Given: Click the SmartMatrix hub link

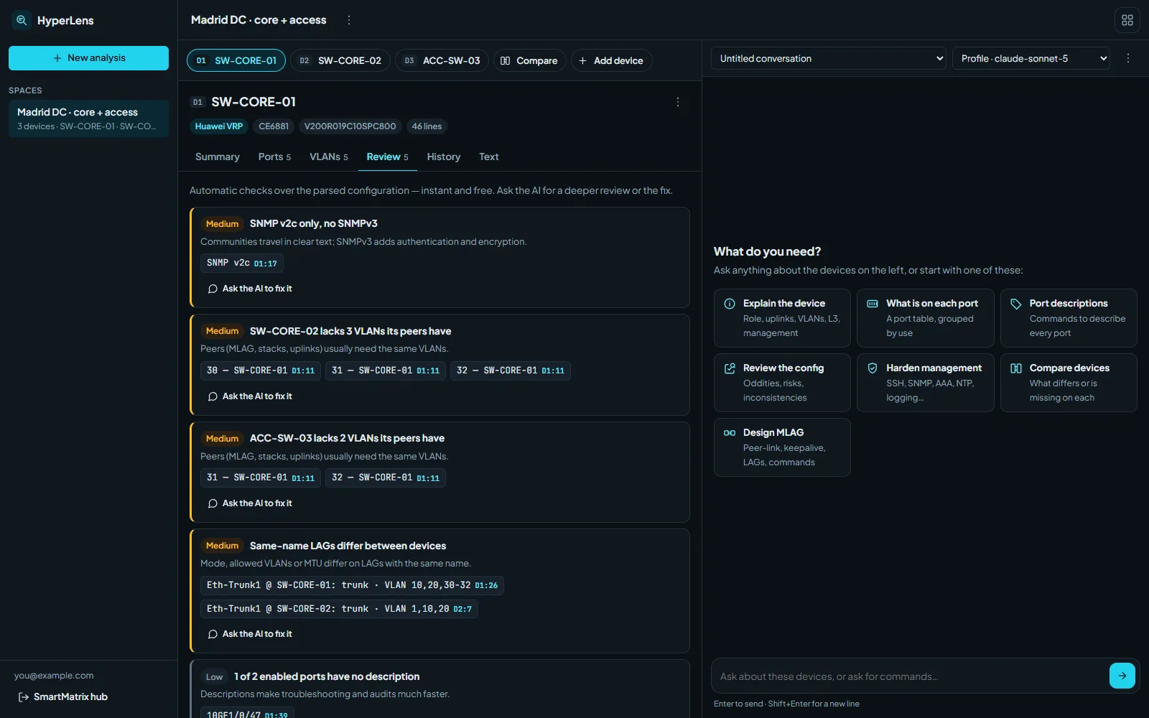Looking at the screenshot, I should 62,696.
